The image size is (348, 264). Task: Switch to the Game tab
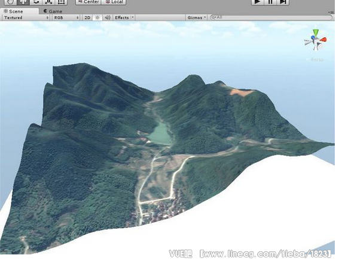click(53, 11)
